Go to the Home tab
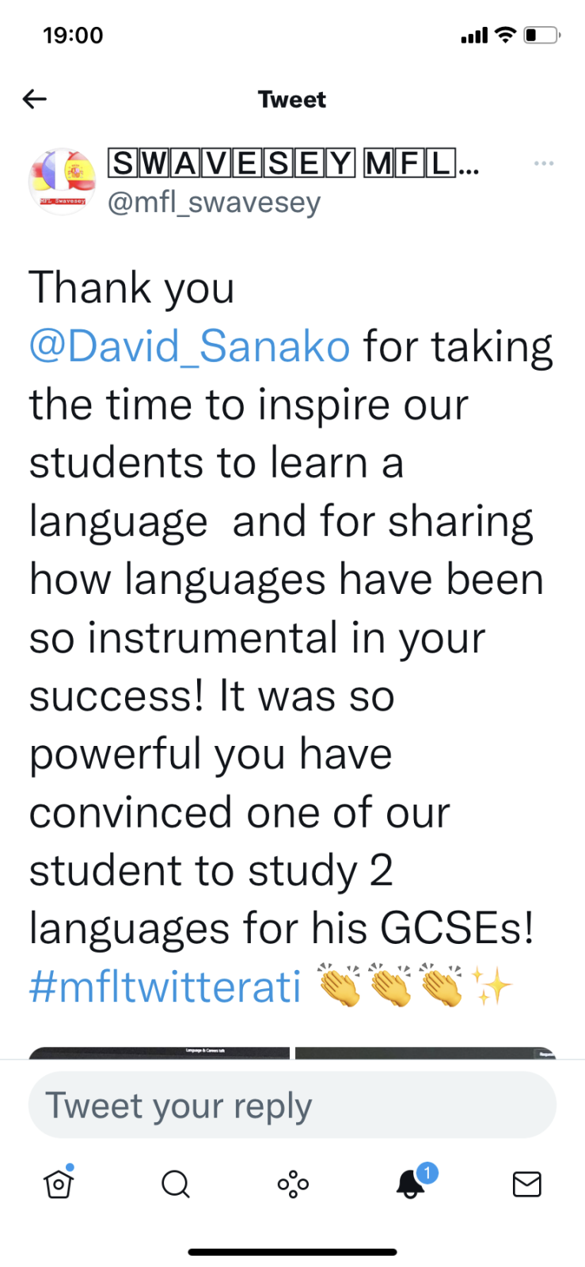This screenshot has width=585, height=1267. tap(59, 1184)
